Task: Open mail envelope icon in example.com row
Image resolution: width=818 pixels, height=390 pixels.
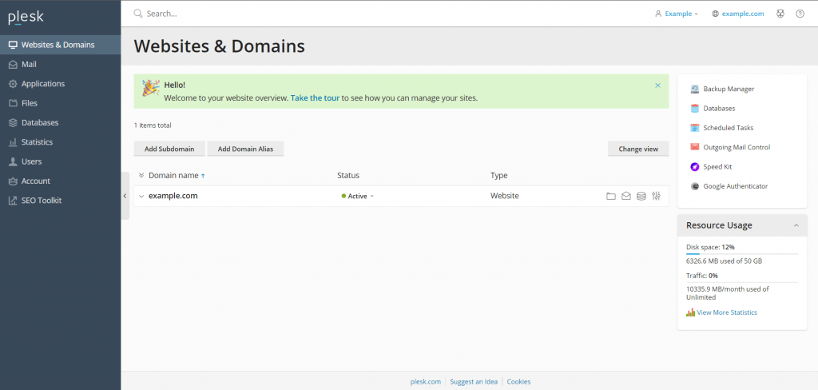Action: tap(626, 197)
